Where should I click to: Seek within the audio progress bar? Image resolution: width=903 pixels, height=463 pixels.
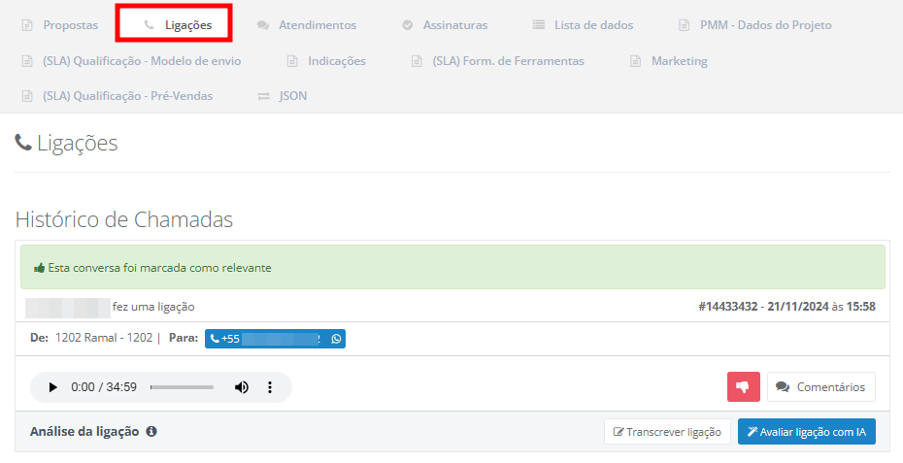182,387
